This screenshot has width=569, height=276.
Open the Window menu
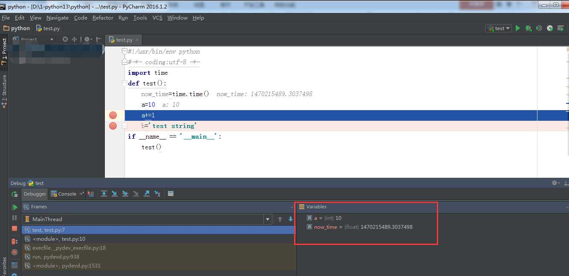pos(177,18)
